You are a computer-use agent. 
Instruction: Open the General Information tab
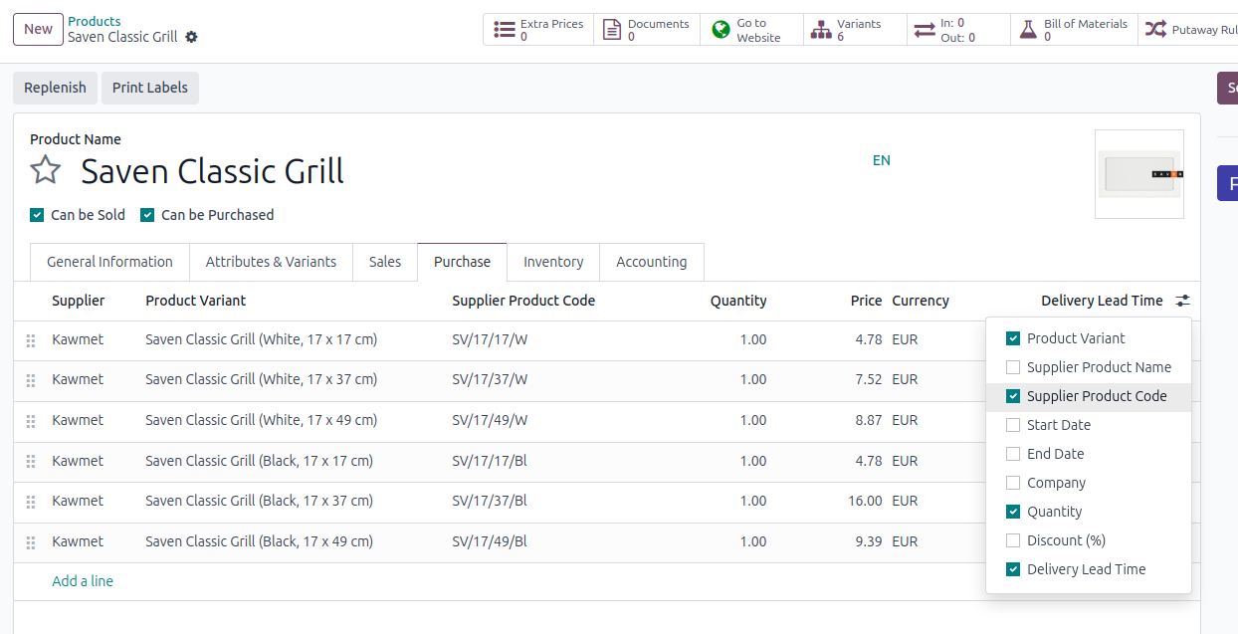(109, 262)
